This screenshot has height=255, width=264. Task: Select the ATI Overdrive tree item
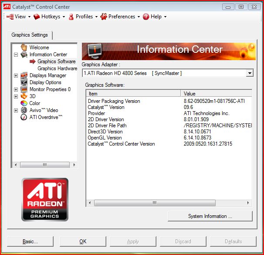click(x=46, y=117)
